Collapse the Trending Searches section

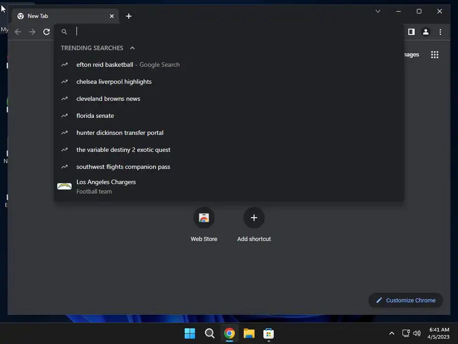pyautogui.click(x=132, y=48)
